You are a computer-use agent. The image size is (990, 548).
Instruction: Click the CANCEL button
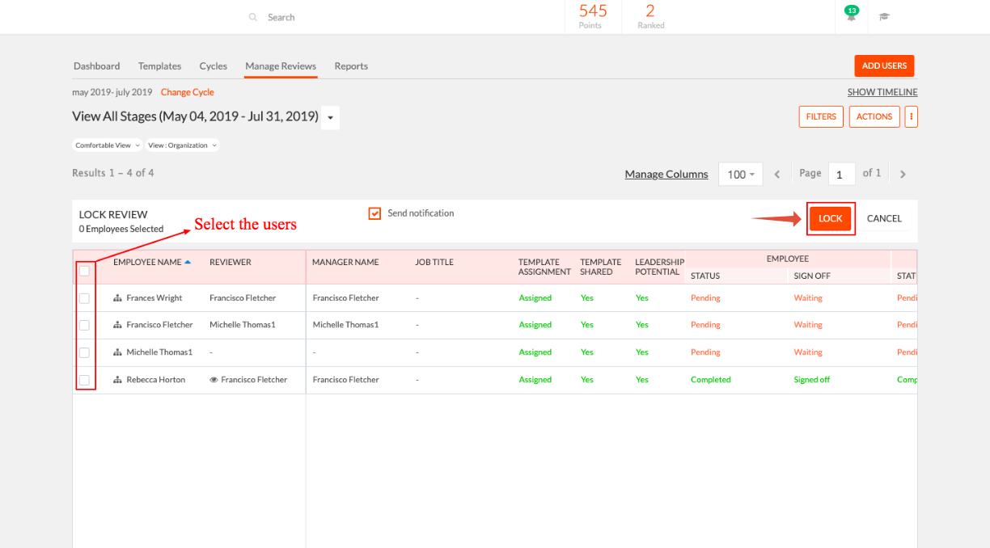pos(884,218)
